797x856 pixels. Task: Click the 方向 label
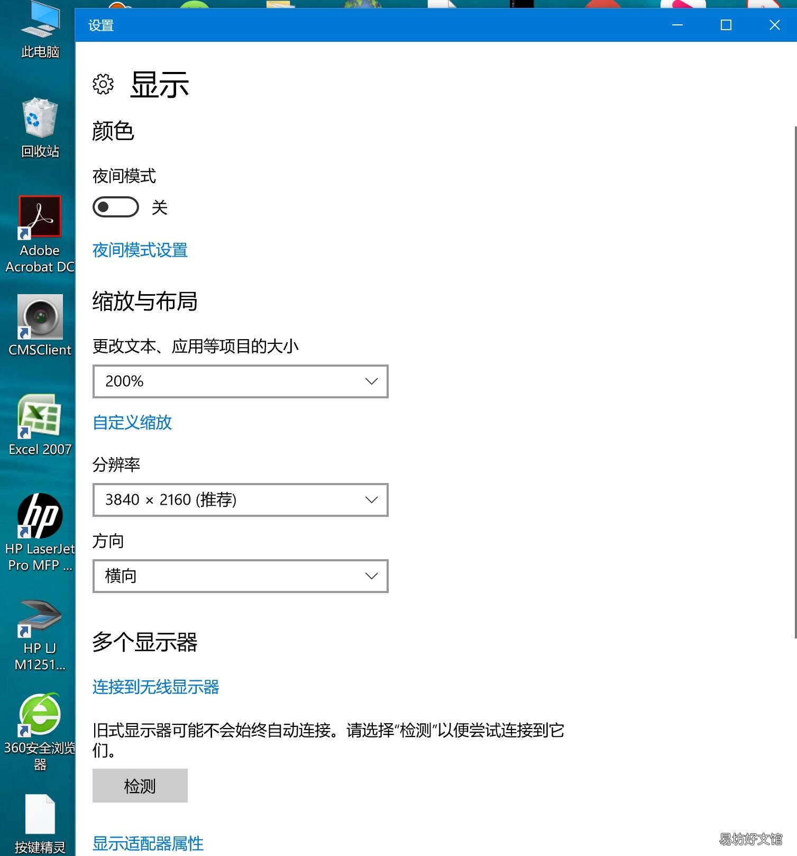[x=108, y=541]
